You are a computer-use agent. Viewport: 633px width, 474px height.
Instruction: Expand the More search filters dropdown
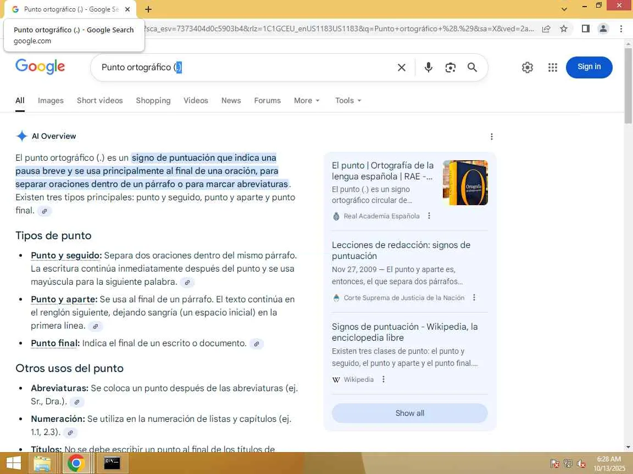click(x=307, y=100)
